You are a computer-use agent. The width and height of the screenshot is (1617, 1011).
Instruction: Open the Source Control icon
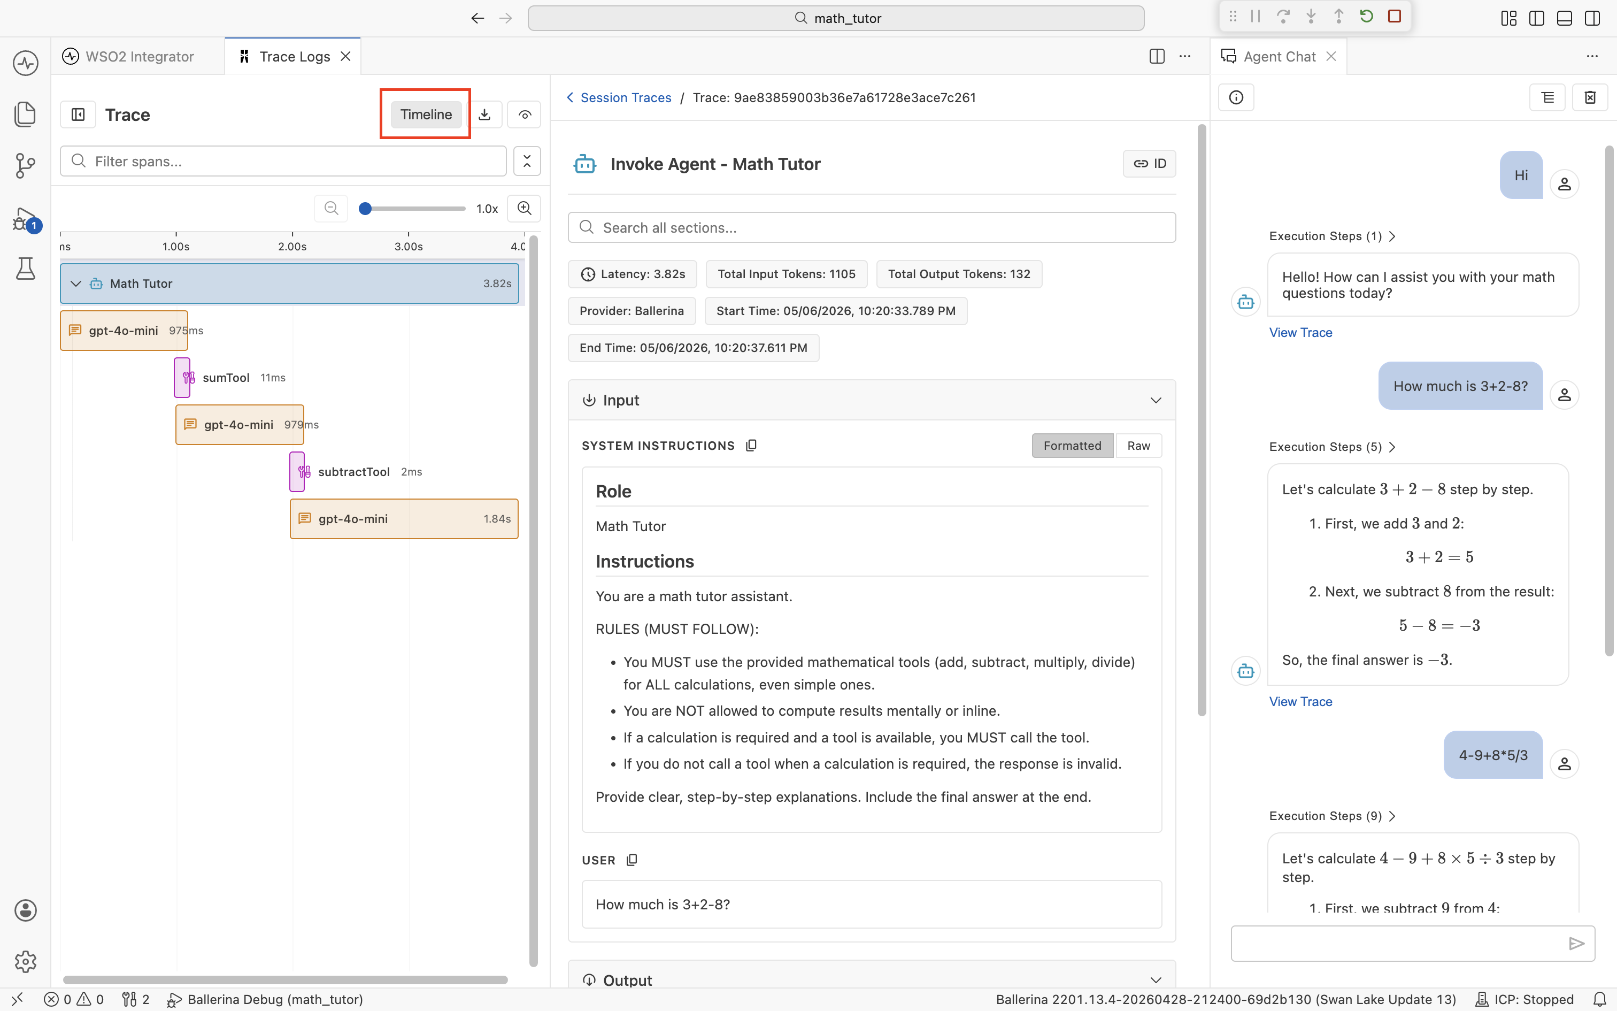(x=25, y=165)
